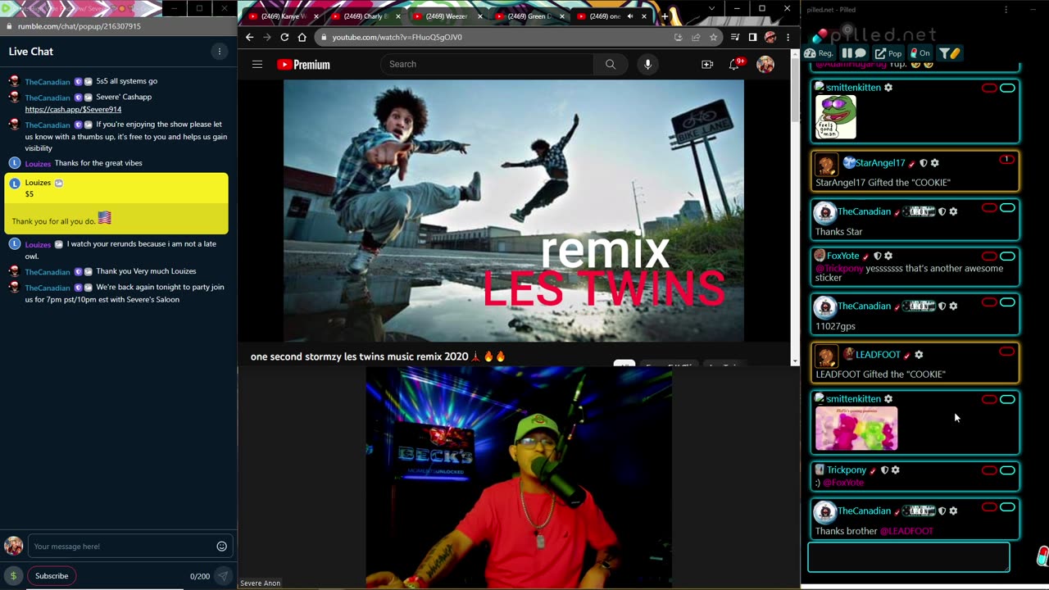
Task: Click the Pilled chat message text area
Action: [909, 557]
